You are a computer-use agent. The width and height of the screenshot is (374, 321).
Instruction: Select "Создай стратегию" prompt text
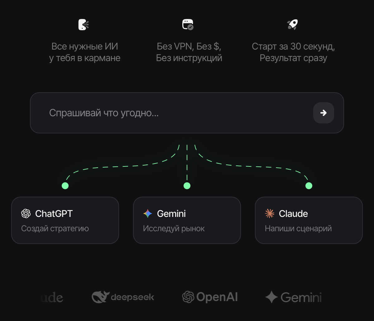[55, 229]
